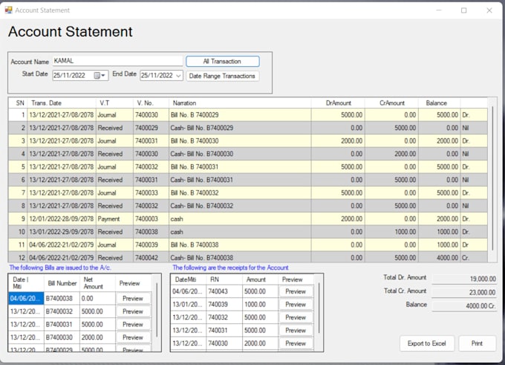Select row Cash- Bill No. B7400031

tap(247, 180)
